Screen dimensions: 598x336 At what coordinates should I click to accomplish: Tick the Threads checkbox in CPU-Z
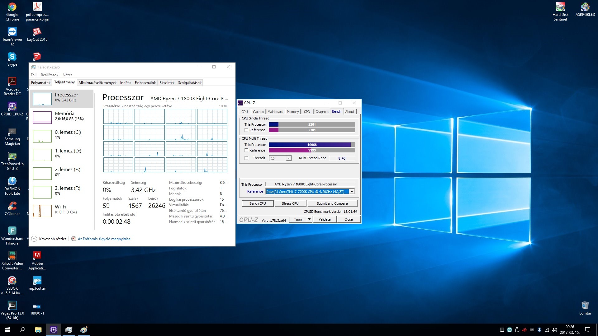click(x=246, y=158)
